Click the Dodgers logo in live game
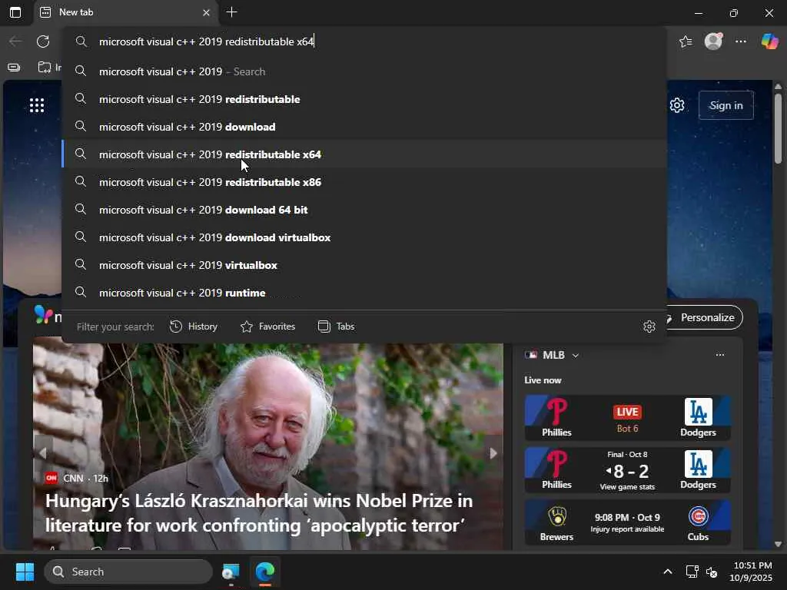787x590 pixels. click(698, 412)
